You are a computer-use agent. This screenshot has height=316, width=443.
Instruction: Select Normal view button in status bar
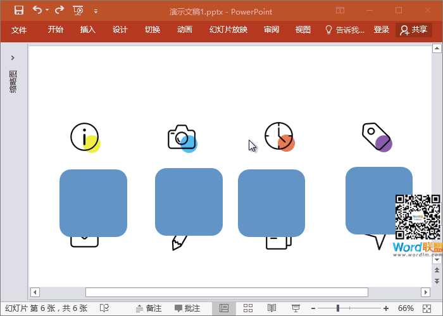pyautogui.click(x=224, y=308)
